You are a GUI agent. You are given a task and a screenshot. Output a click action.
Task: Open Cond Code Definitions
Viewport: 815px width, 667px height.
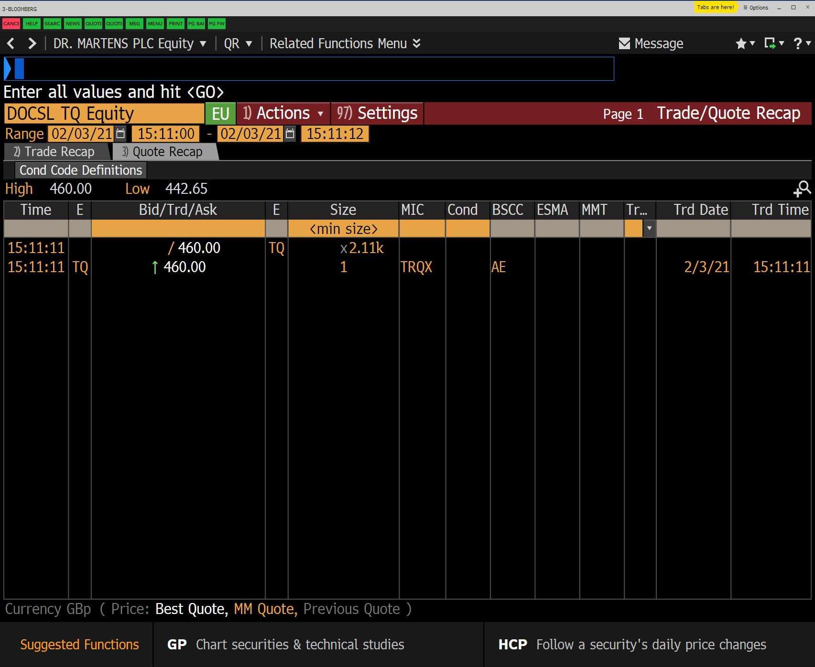[81, 170]
